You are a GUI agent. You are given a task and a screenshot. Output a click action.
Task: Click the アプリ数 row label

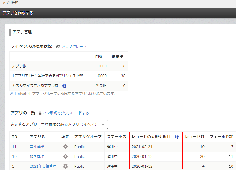(19, 66)
